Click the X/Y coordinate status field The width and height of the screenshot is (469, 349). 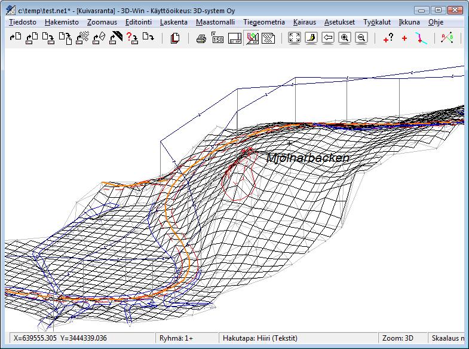point(82,338)
